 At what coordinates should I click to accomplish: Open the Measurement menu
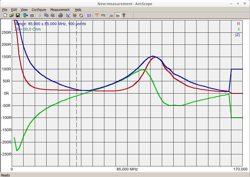click(x=60, y=10)
